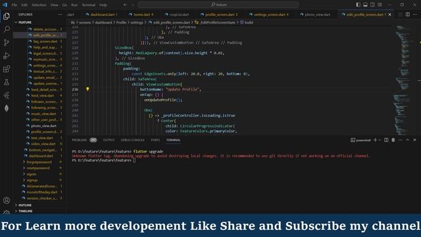
Task: Open video_view.dart in the explorer
Action: click(43, 144)
